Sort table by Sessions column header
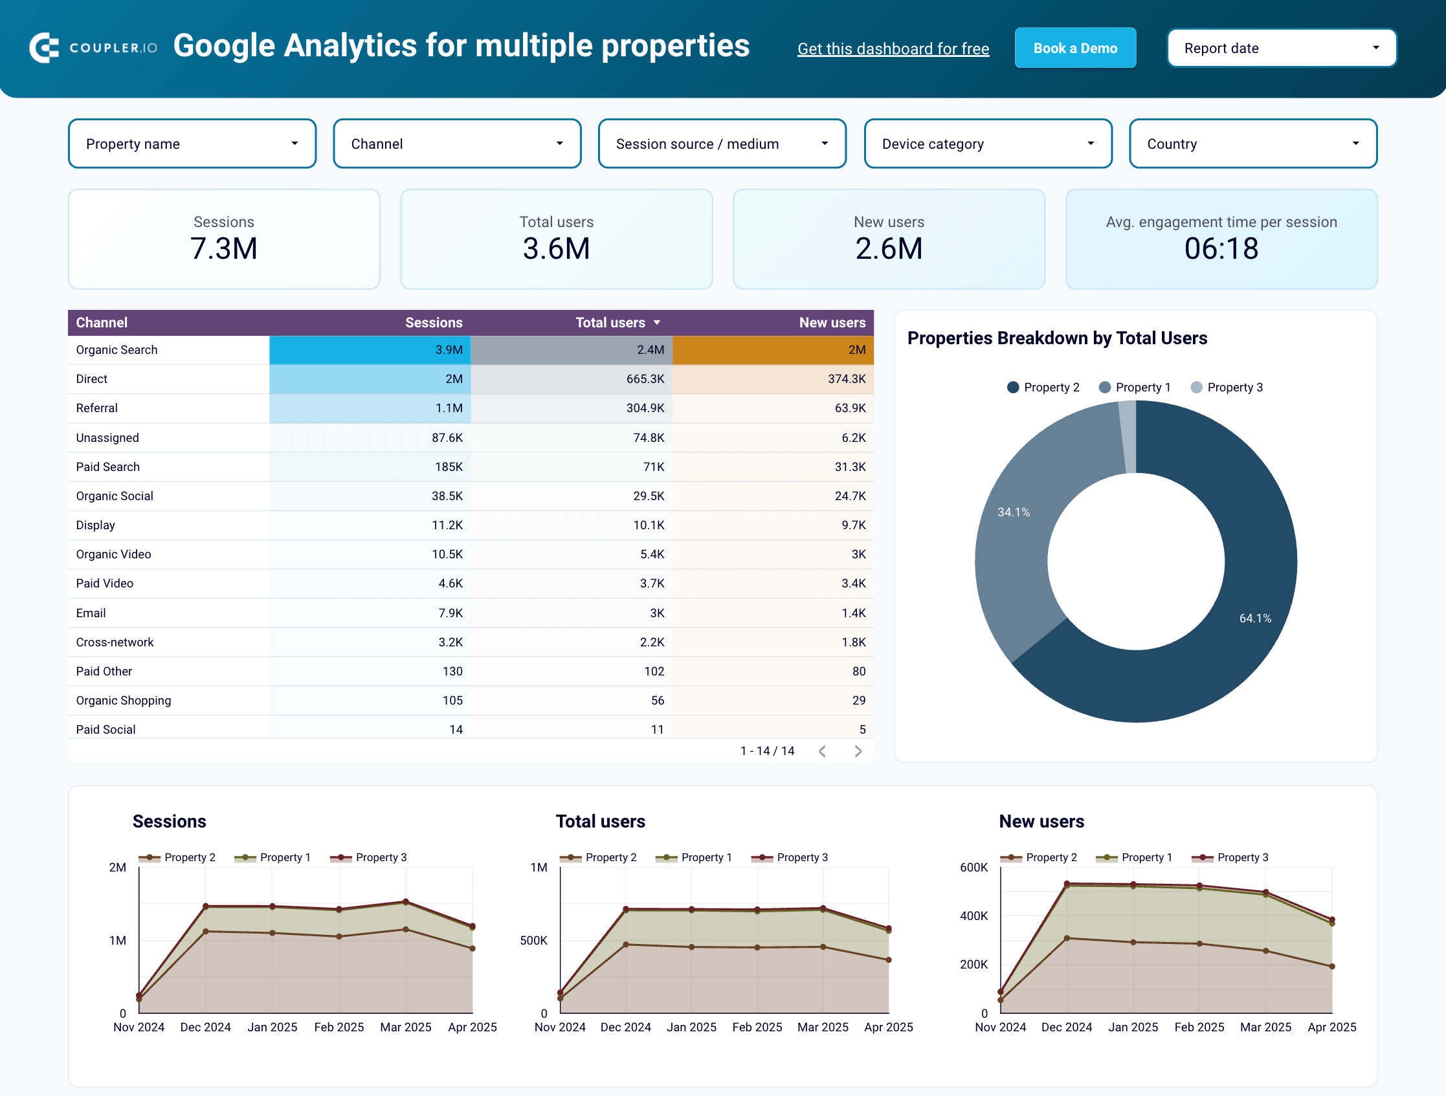The image size is (1446, 1096). click(x=434, y=322)
